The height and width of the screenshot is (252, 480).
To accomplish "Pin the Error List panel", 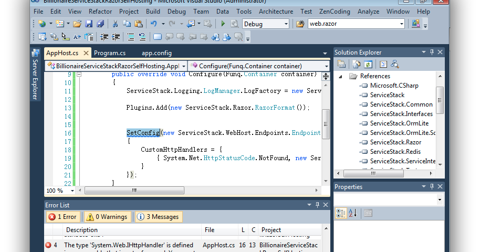I will click(317, 205).
